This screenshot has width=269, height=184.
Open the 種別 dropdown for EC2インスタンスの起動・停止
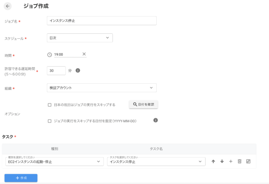pos(54,162)
